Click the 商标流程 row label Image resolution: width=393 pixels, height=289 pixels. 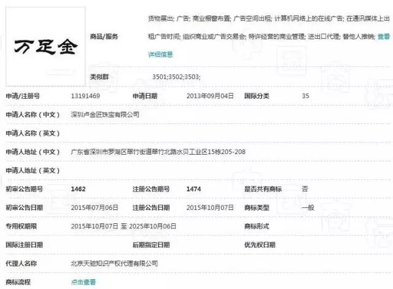20,282
